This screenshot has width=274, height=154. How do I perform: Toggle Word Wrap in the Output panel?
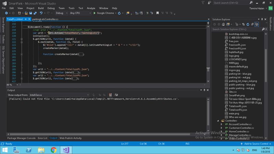pyautogui.click(x=116, y=95)
